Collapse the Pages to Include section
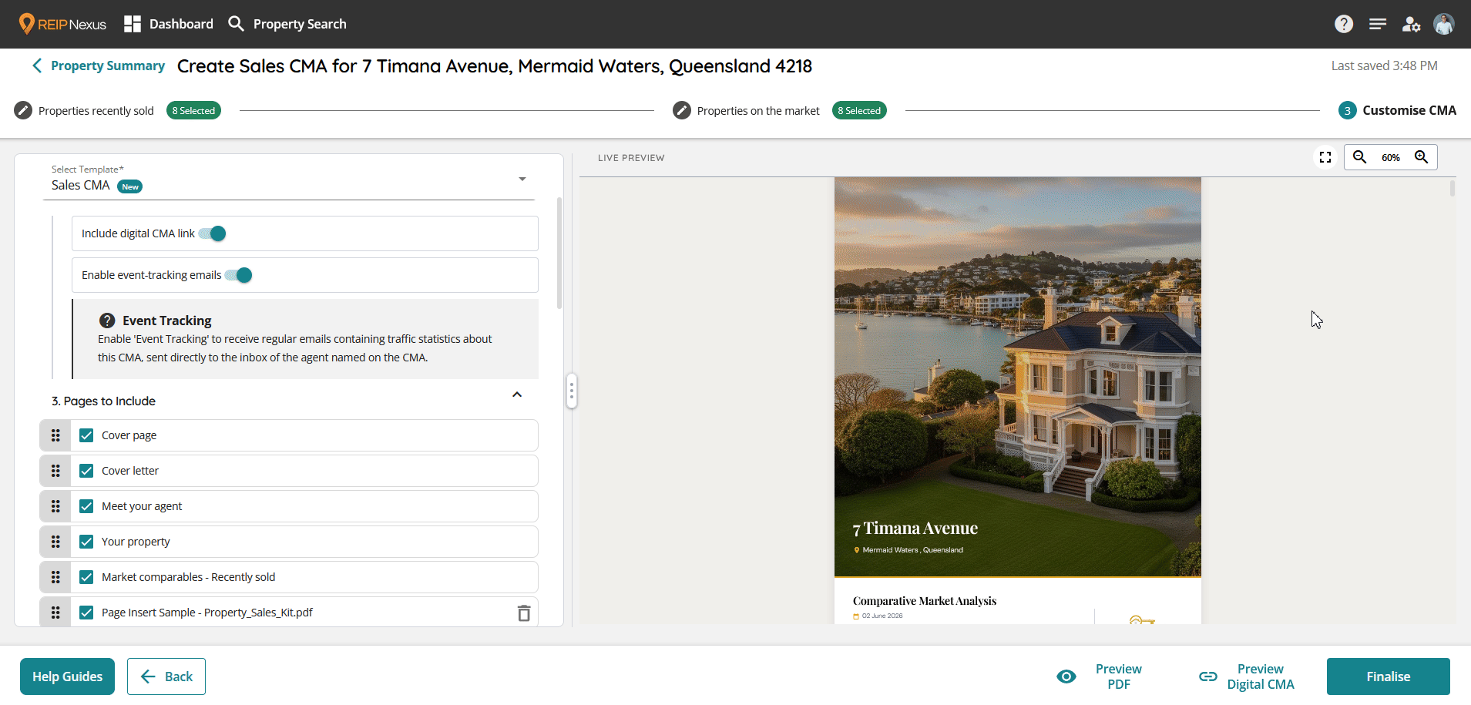Screen dimensions: 1471x705 tap(517, 394)
